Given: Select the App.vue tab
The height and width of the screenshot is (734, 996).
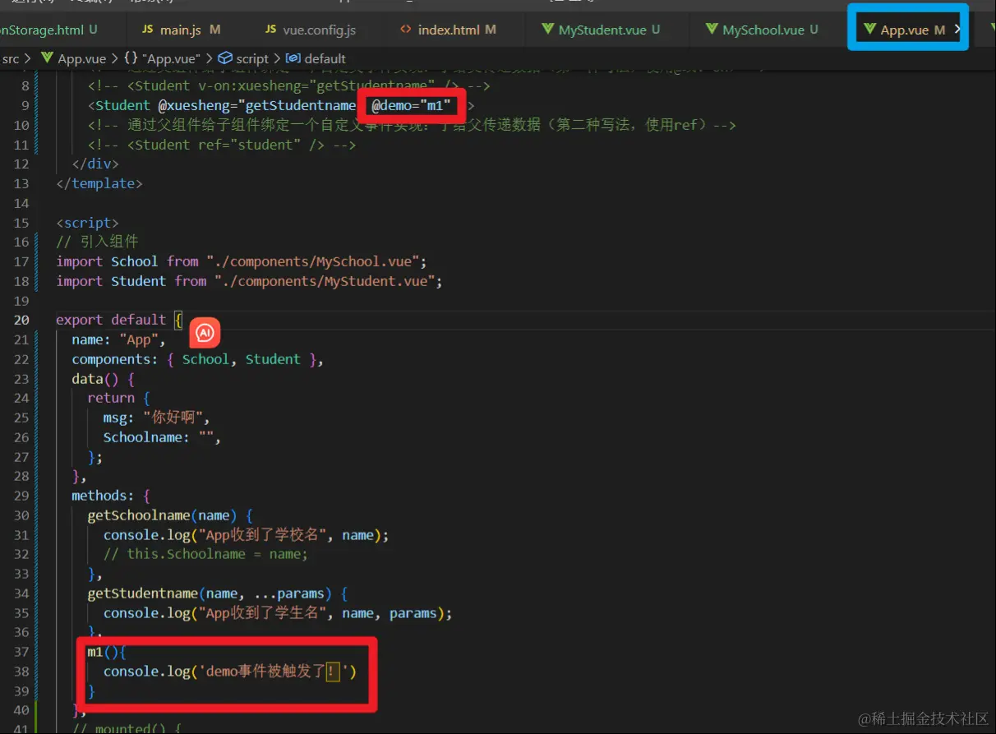Looking at the screenshot, I should pyautogui.click(x=905, y=30).
